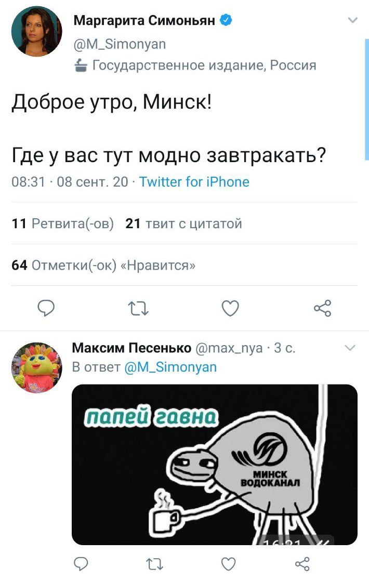
Task: View 21 твит с цитатой
Action: 184,223
